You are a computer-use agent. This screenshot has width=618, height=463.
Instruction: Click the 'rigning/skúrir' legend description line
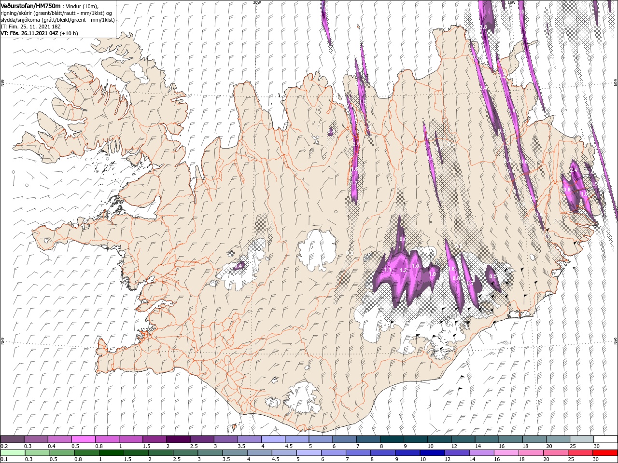(x=56, y=13)
